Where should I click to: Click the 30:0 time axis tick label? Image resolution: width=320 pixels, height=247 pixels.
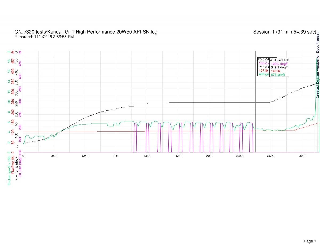click(302, 156)
